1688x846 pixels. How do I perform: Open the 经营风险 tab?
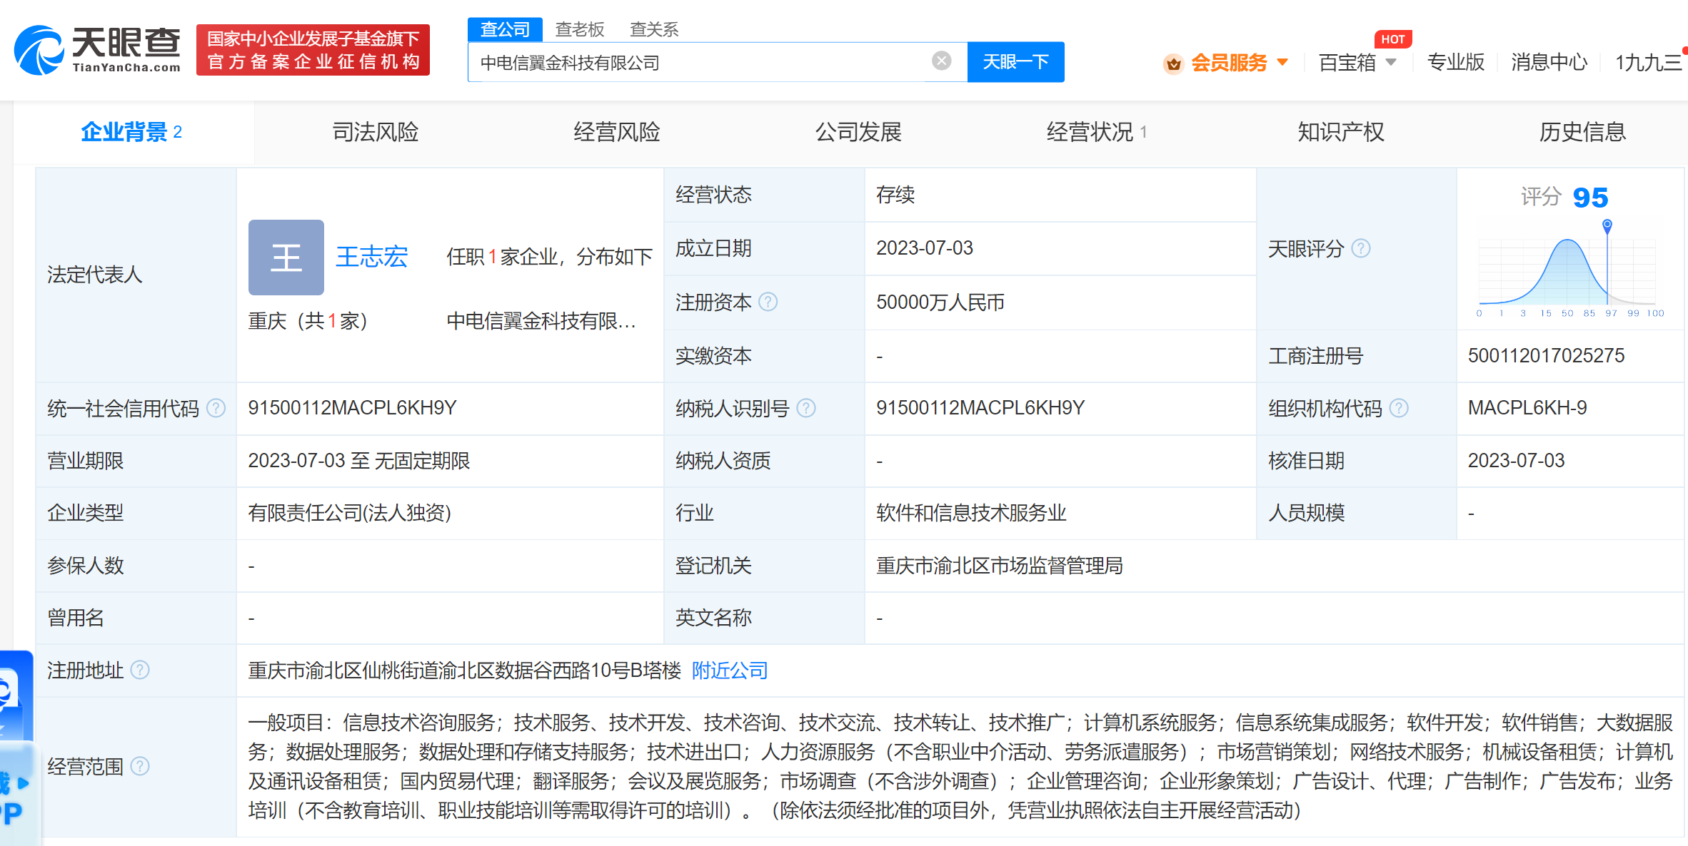617,132
